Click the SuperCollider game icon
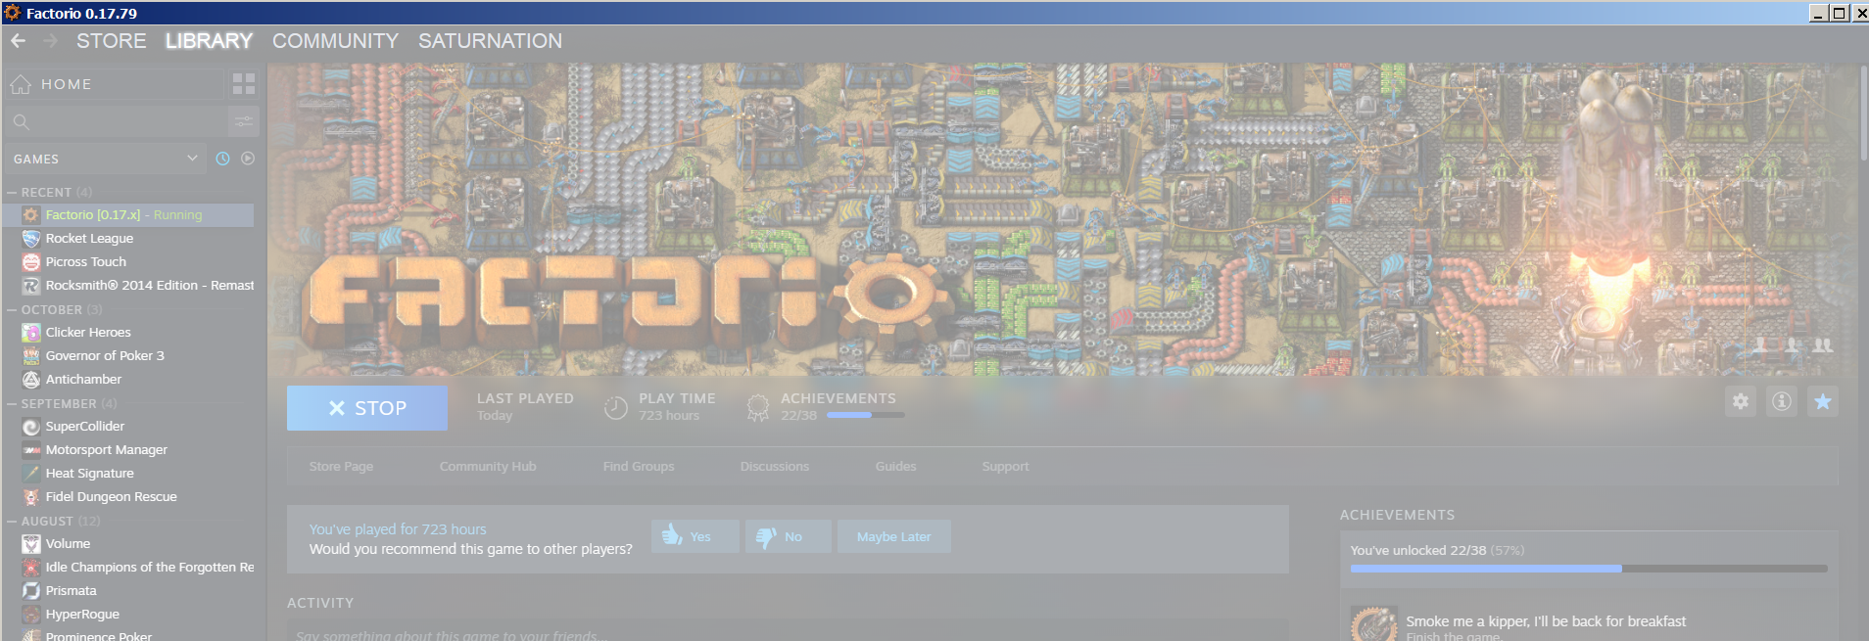The width and height of the screenshot is (1869, 641). pyautogui.click(x=31, y=426)
